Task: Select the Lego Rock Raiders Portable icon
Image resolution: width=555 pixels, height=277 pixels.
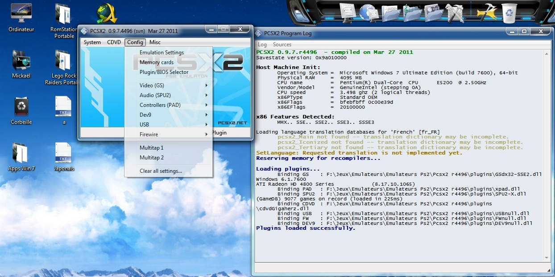Action: point(63,67)
